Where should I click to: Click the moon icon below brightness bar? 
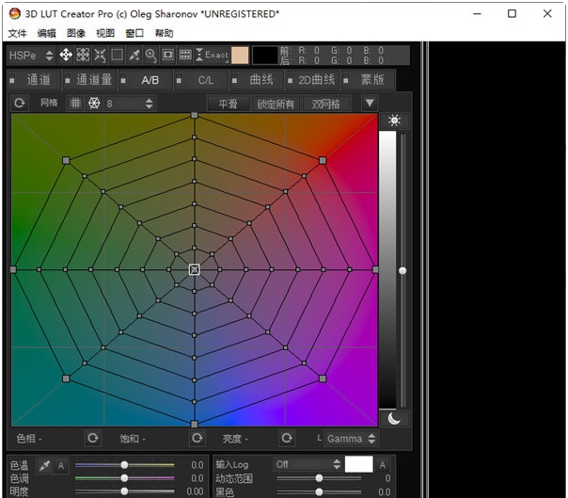pyautogui.click(x=394, y=419)
